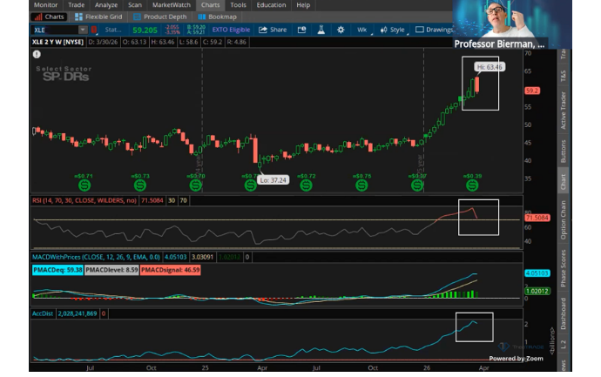Go to the Analyze tab

106,5
